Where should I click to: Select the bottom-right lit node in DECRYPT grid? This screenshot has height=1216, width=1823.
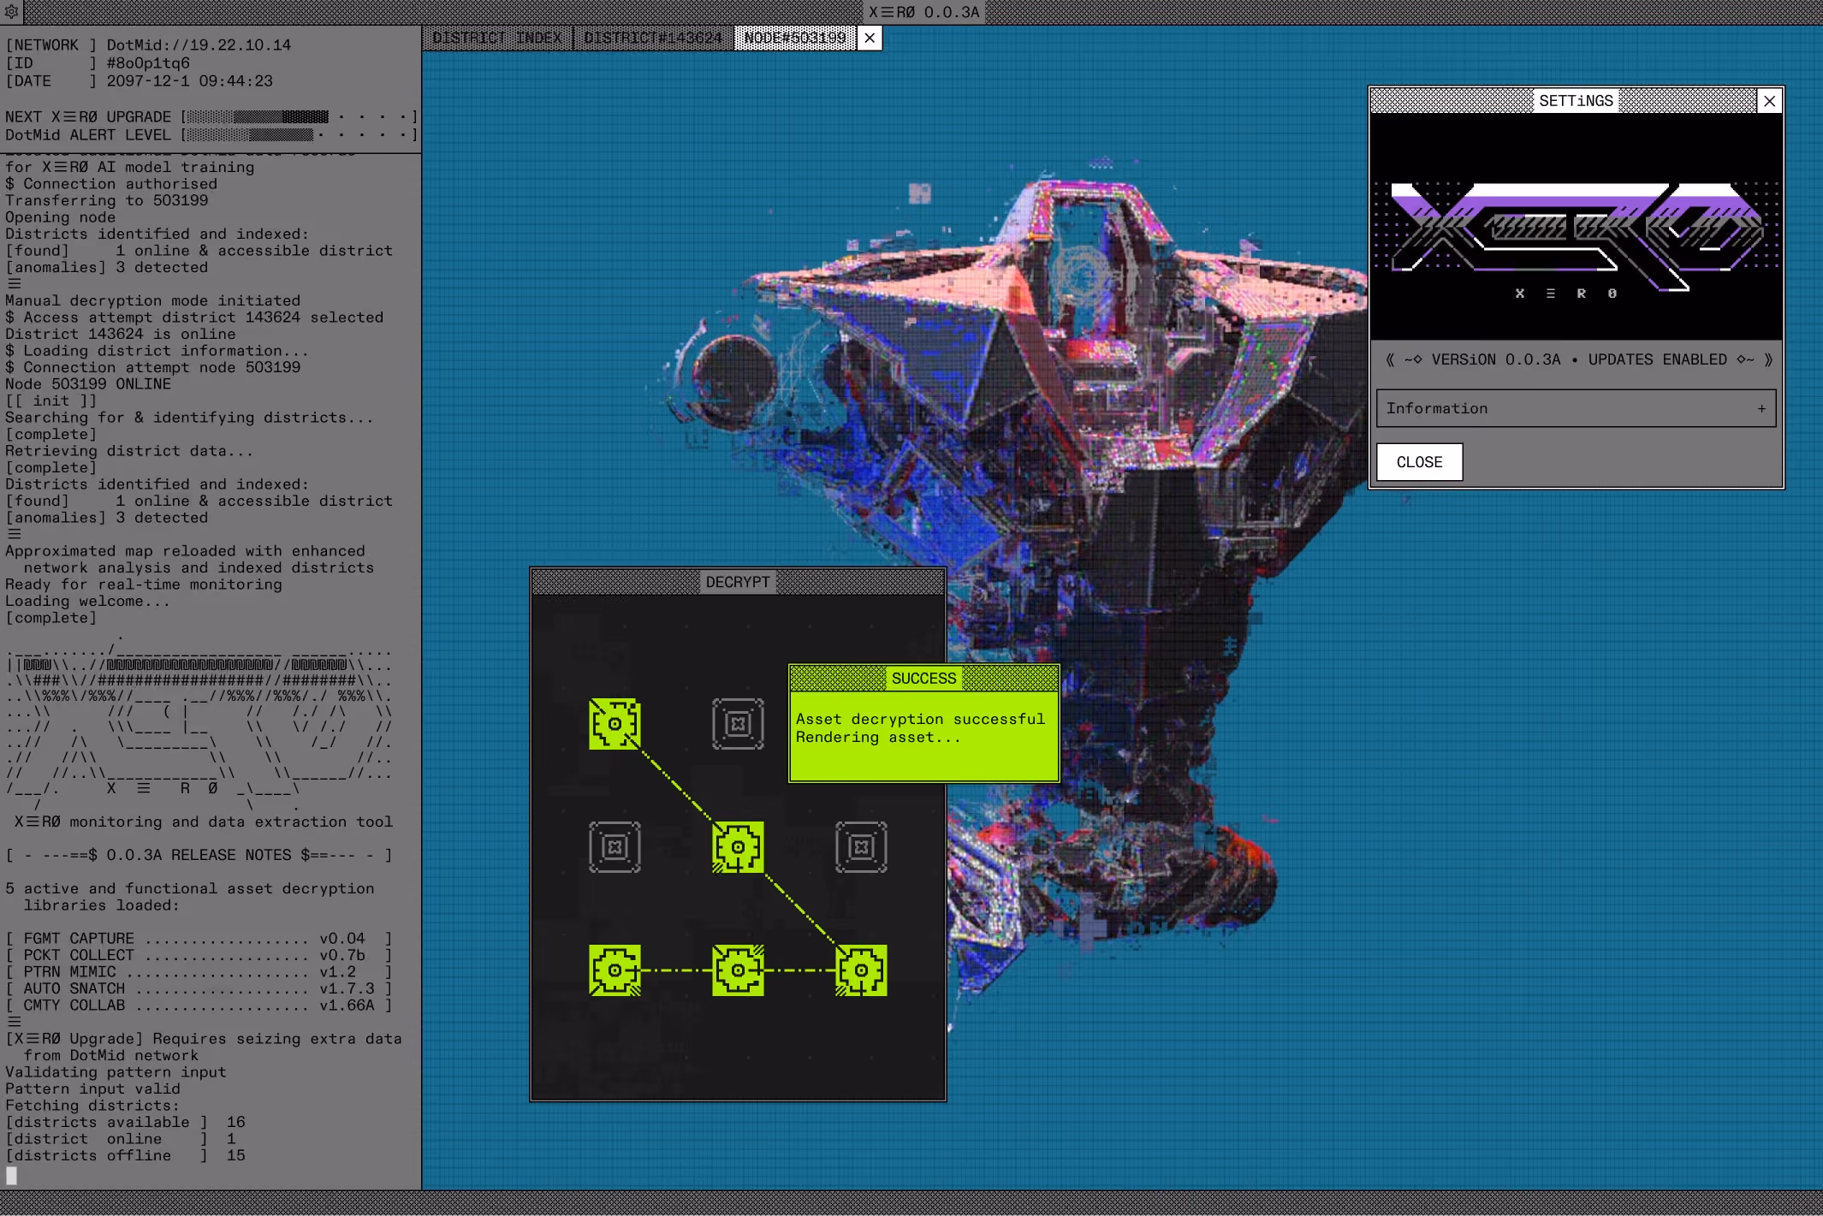click(861, 970)
